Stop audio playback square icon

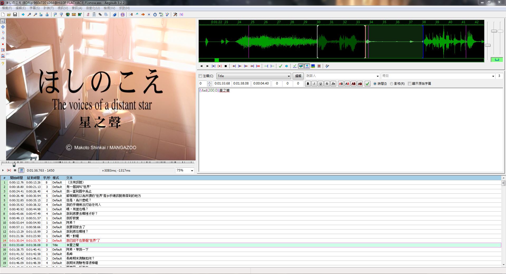click(226, 66)
